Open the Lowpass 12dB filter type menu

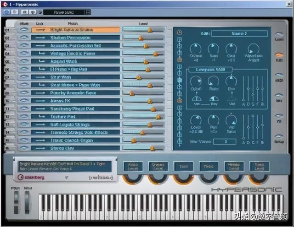click(x=210, y=70)
